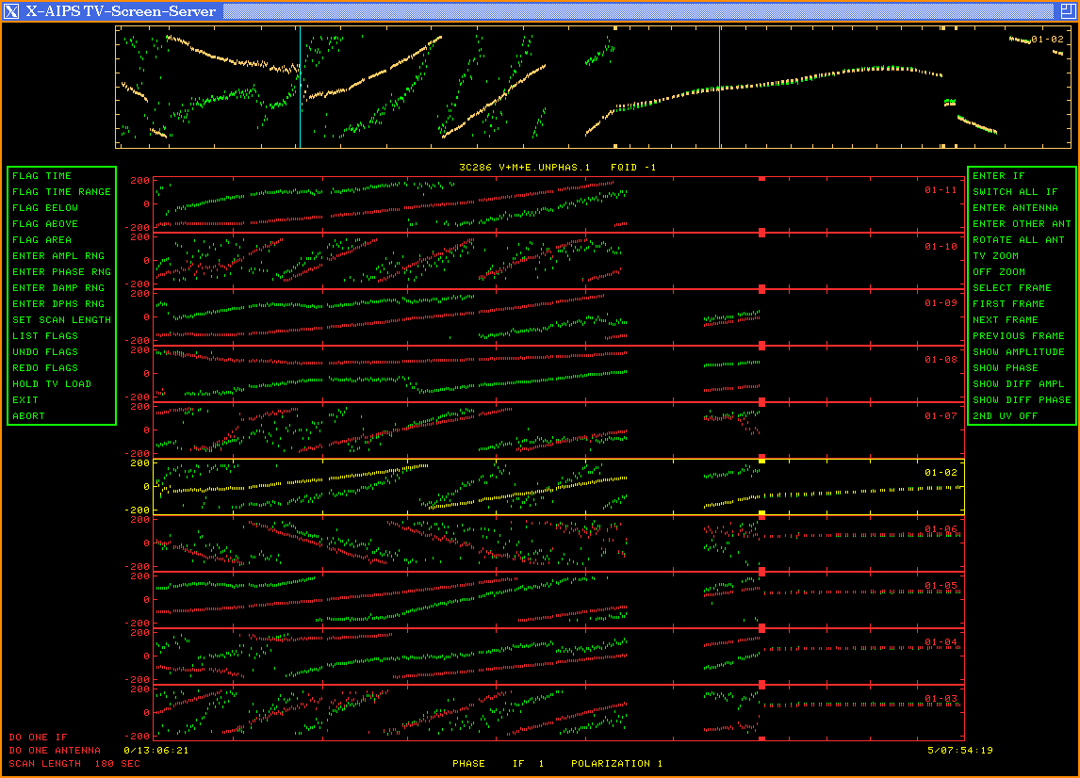Click REDO FLAGS option
Screen dimensions: 1080x778
pyautogui.click(x=45, y=367)
